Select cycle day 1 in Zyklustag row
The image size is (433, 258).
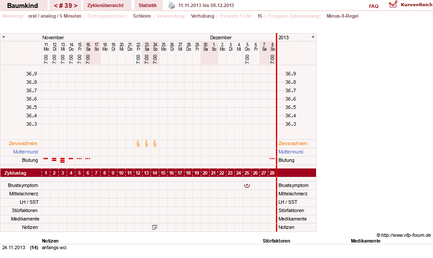pos(46,173)
